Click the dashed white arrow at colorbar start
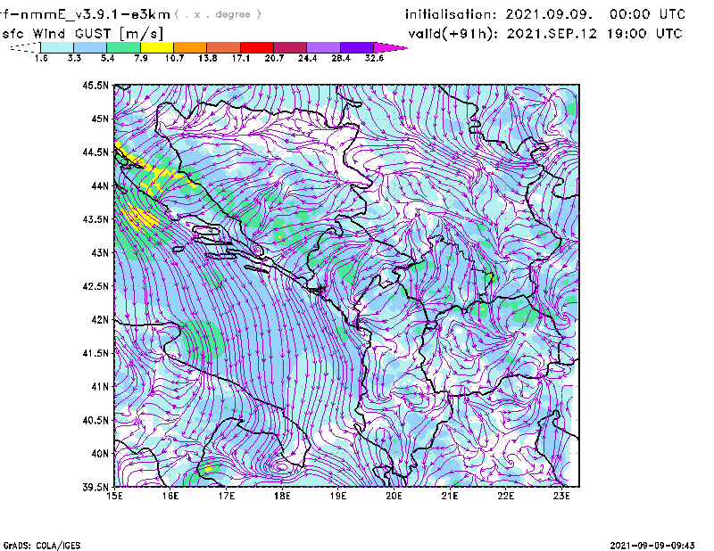This screenshot has width=714, height=551. pos(25,47)
